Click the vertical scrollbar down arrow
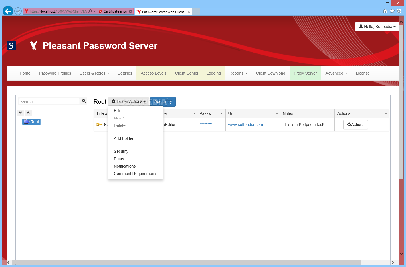Viewport: 406px width, 267px height. click(x=401, y=254)
